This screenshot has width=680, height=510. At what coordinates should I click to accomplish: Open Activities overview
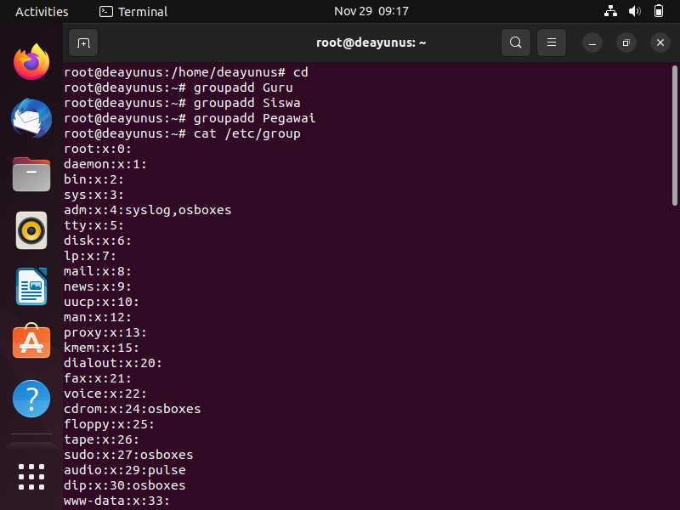(42, 12)
